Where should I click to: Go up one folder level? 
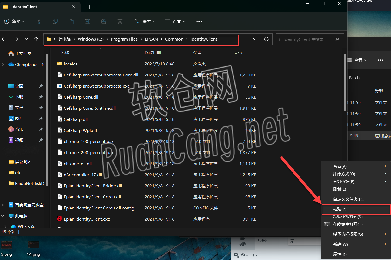pyautogui.click(x=36, y=39)
